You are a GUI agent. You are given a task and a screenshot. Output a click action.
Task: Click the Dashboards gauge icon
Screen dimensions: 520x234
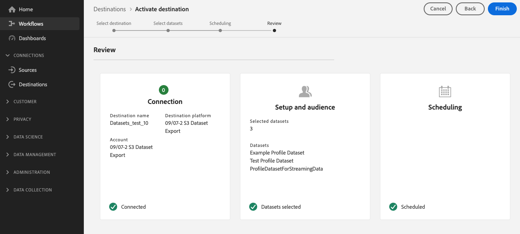pos(12,38)
